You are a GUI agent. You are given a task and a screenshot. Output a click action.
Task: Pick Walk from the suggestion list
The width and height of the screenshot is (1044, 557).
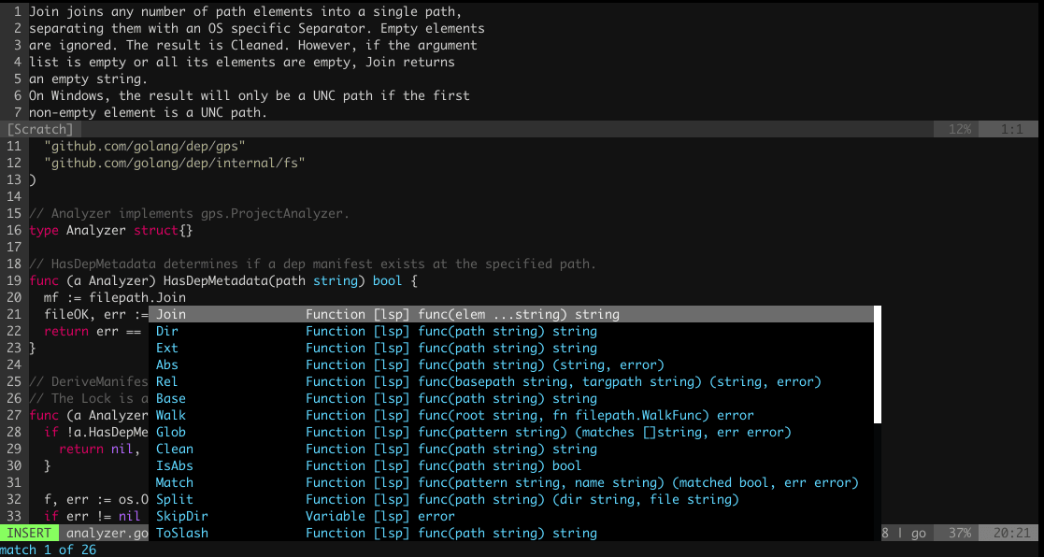tap(172, 416)
